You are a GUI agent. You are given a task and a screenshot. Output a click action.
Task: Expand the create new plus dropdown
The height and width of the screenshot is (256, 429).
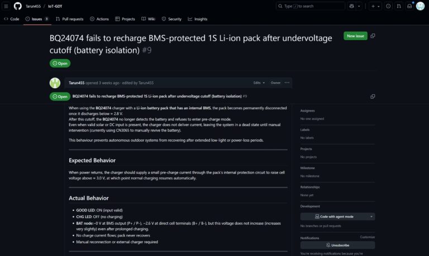click(378, 6)
